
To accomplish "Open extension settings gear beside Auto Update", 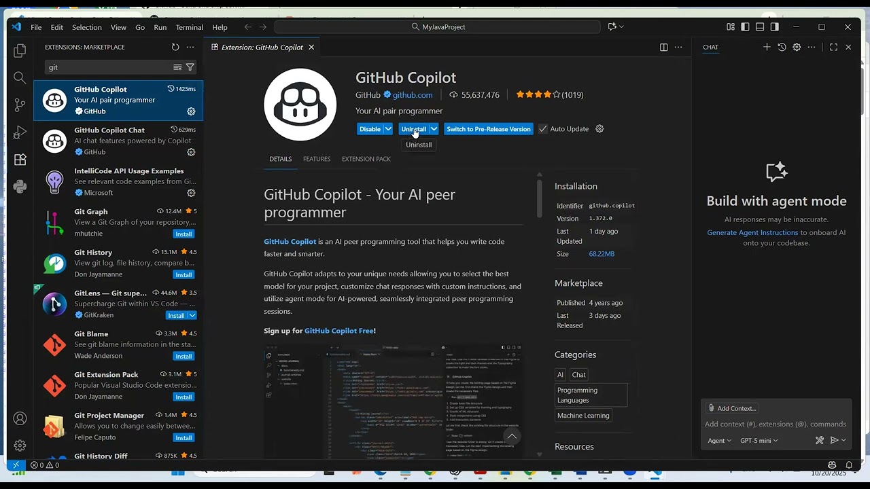I will (599, 129).
